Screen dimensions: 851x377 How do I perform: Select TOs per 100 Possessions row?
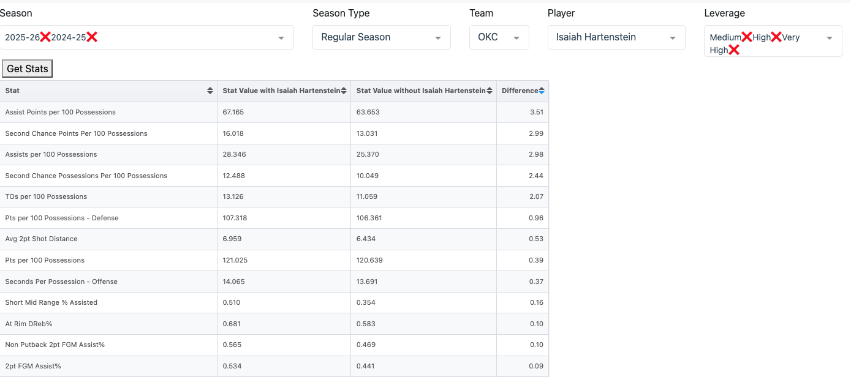click(274, 196)
